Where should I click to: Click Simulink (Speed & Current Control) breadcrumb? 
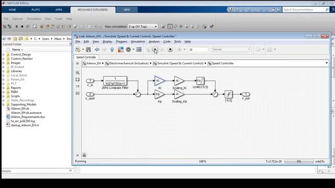(x=180, y=63)
